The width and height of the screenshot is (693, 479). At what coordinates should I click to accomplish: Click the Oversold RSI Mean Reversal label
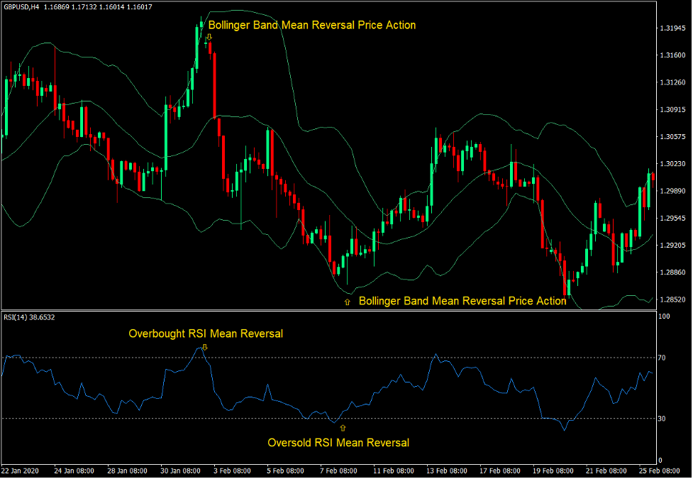tap(338, 442)
